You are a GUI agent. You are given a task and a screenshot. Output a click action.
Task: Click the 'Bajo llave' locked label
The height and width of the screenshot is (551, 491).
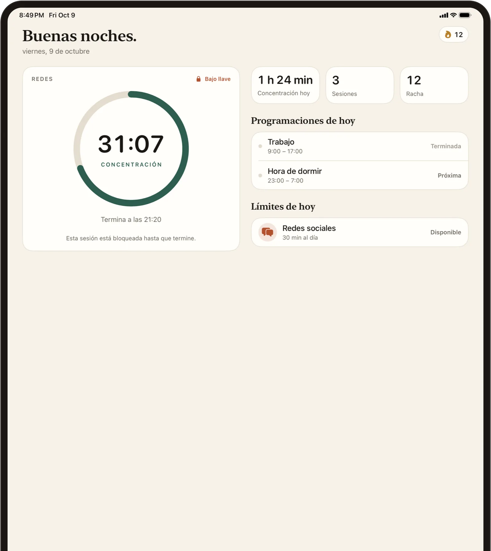(218, 79)
